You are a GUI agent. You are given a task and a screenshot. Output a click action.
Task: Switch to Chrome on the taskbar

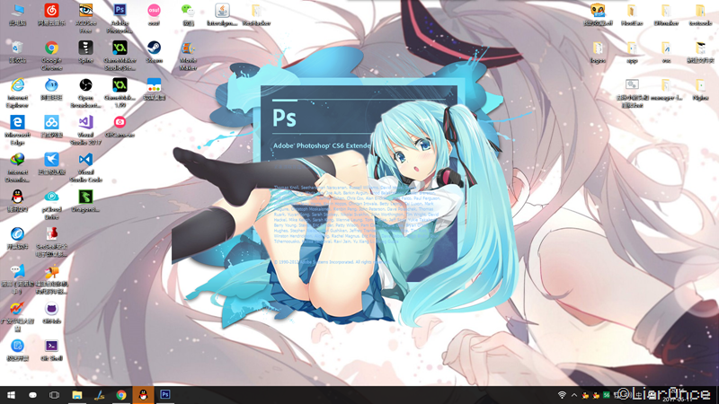pyautogui.click(x=121, y=395)
